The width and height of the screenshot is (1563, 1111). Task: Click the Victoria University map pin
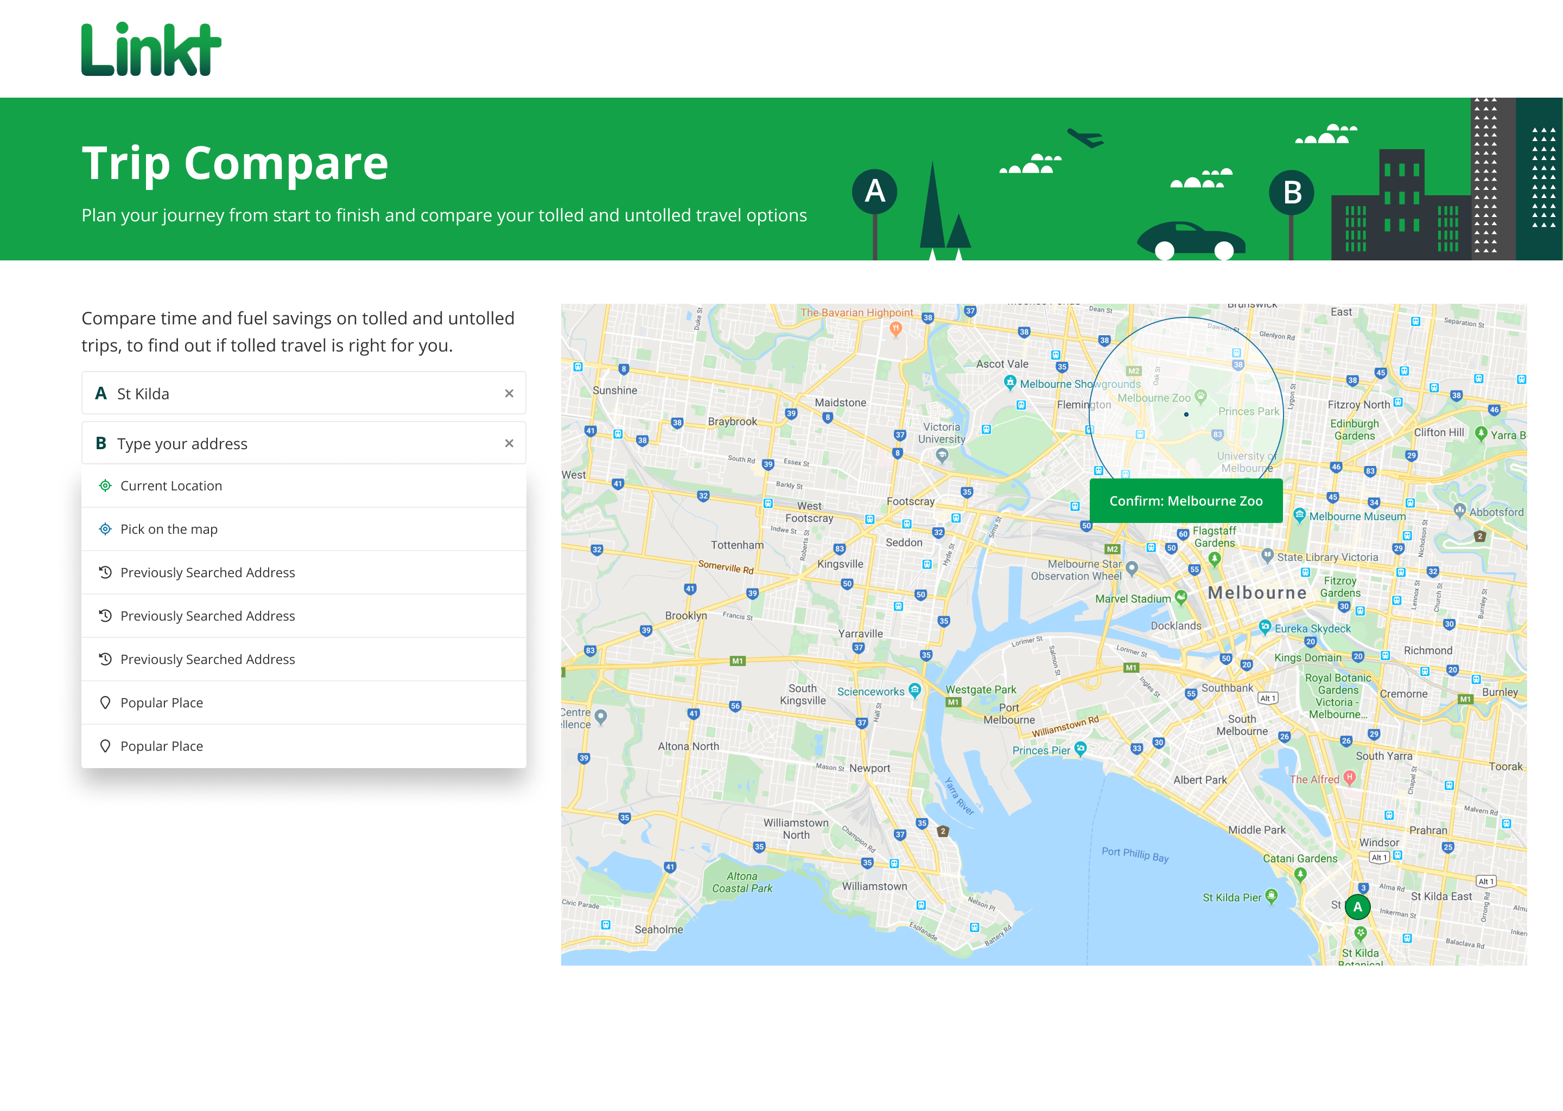click(942, 455)
